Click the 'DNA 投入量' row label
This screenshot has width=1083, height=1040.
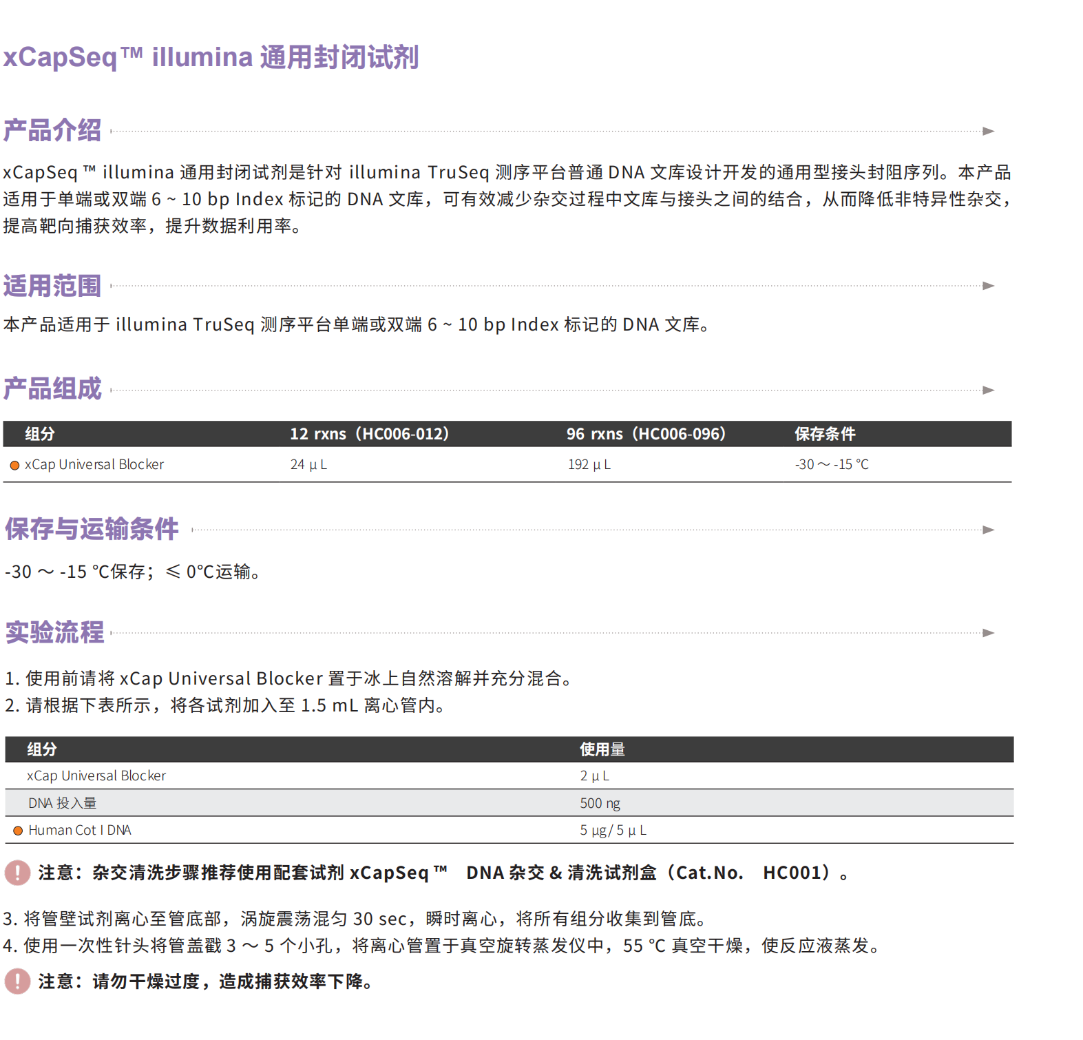click(63, 803)
